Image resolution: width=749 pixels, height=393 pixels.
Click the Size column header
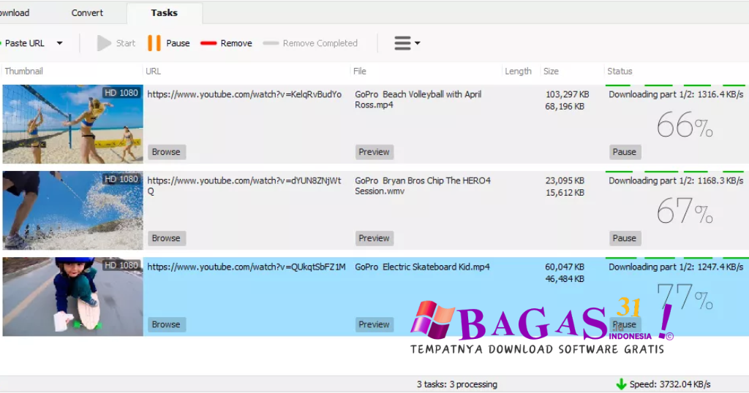551,71
